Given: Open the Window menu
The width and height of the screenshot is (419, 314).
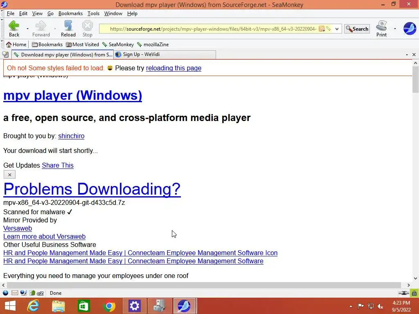Looking at the screenshot, I should [113, 13].
